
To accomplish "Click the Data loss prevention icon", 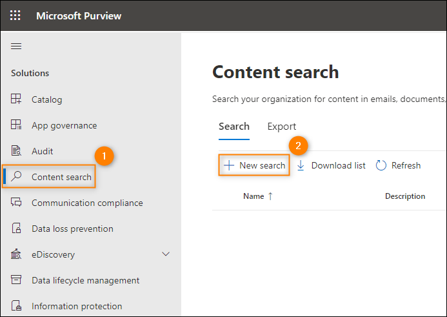I will pyautogui.click(x=16, y=229).
